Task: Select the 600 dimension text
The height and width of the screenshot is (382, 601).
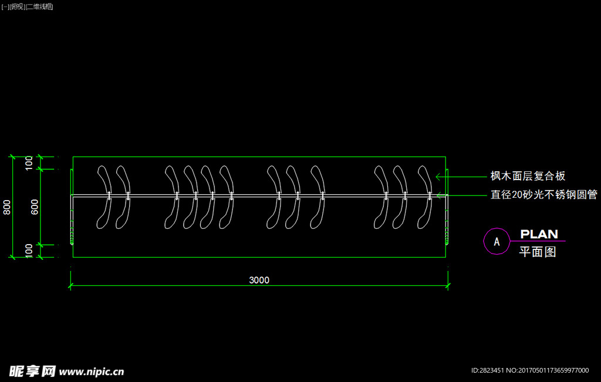Action: point(35,207)
